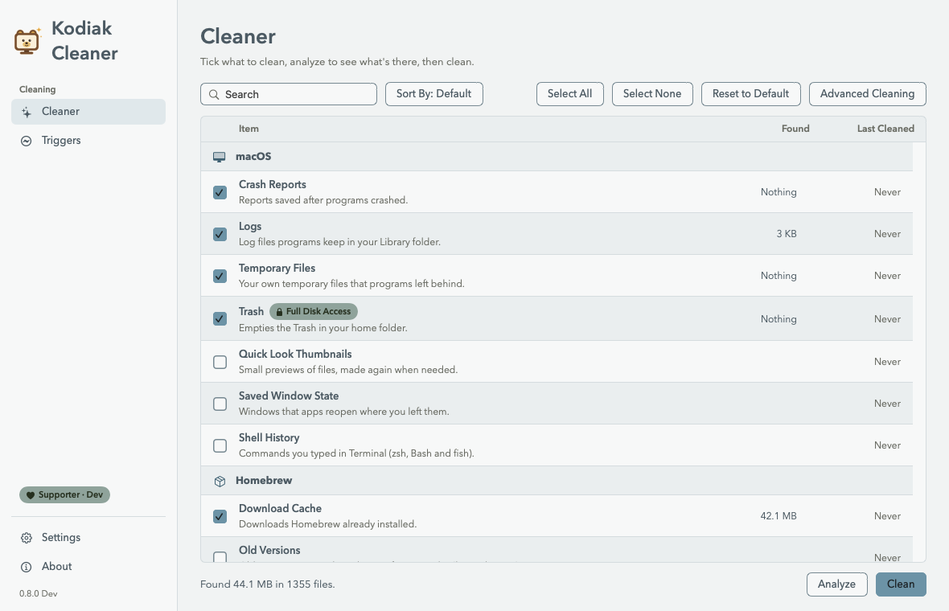Click the Last Cleaned column header
The width and height of the screenshot is (949, 611).
point(885,129)
